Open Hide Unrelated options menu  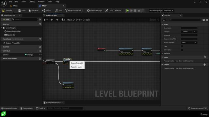coord(83,10)
